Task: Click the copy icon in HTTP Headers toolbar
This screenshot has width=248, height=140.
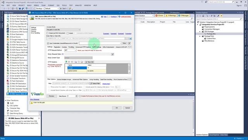Action: point(76,62)
